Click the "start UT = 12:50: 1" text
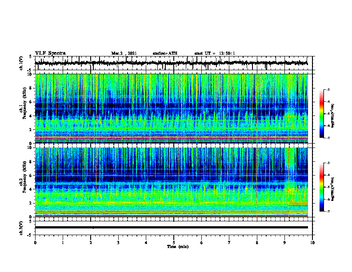 215,53
